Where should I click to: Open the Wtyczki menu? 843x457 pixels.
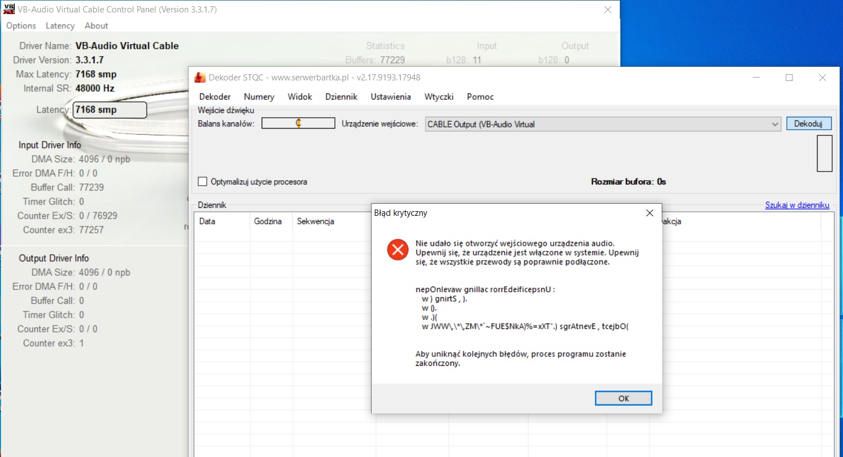pyautogui.click(x=439, y=97)
